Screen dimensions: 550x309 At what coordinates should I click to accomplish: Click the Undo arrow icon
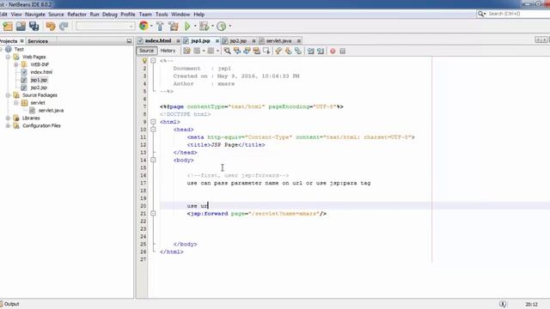click(51, 27)
